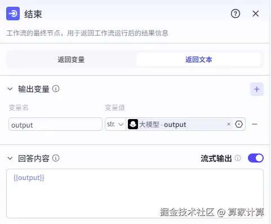Open help via the question mark icon
Screen dimensions: 271x224
tap(236, 14)
